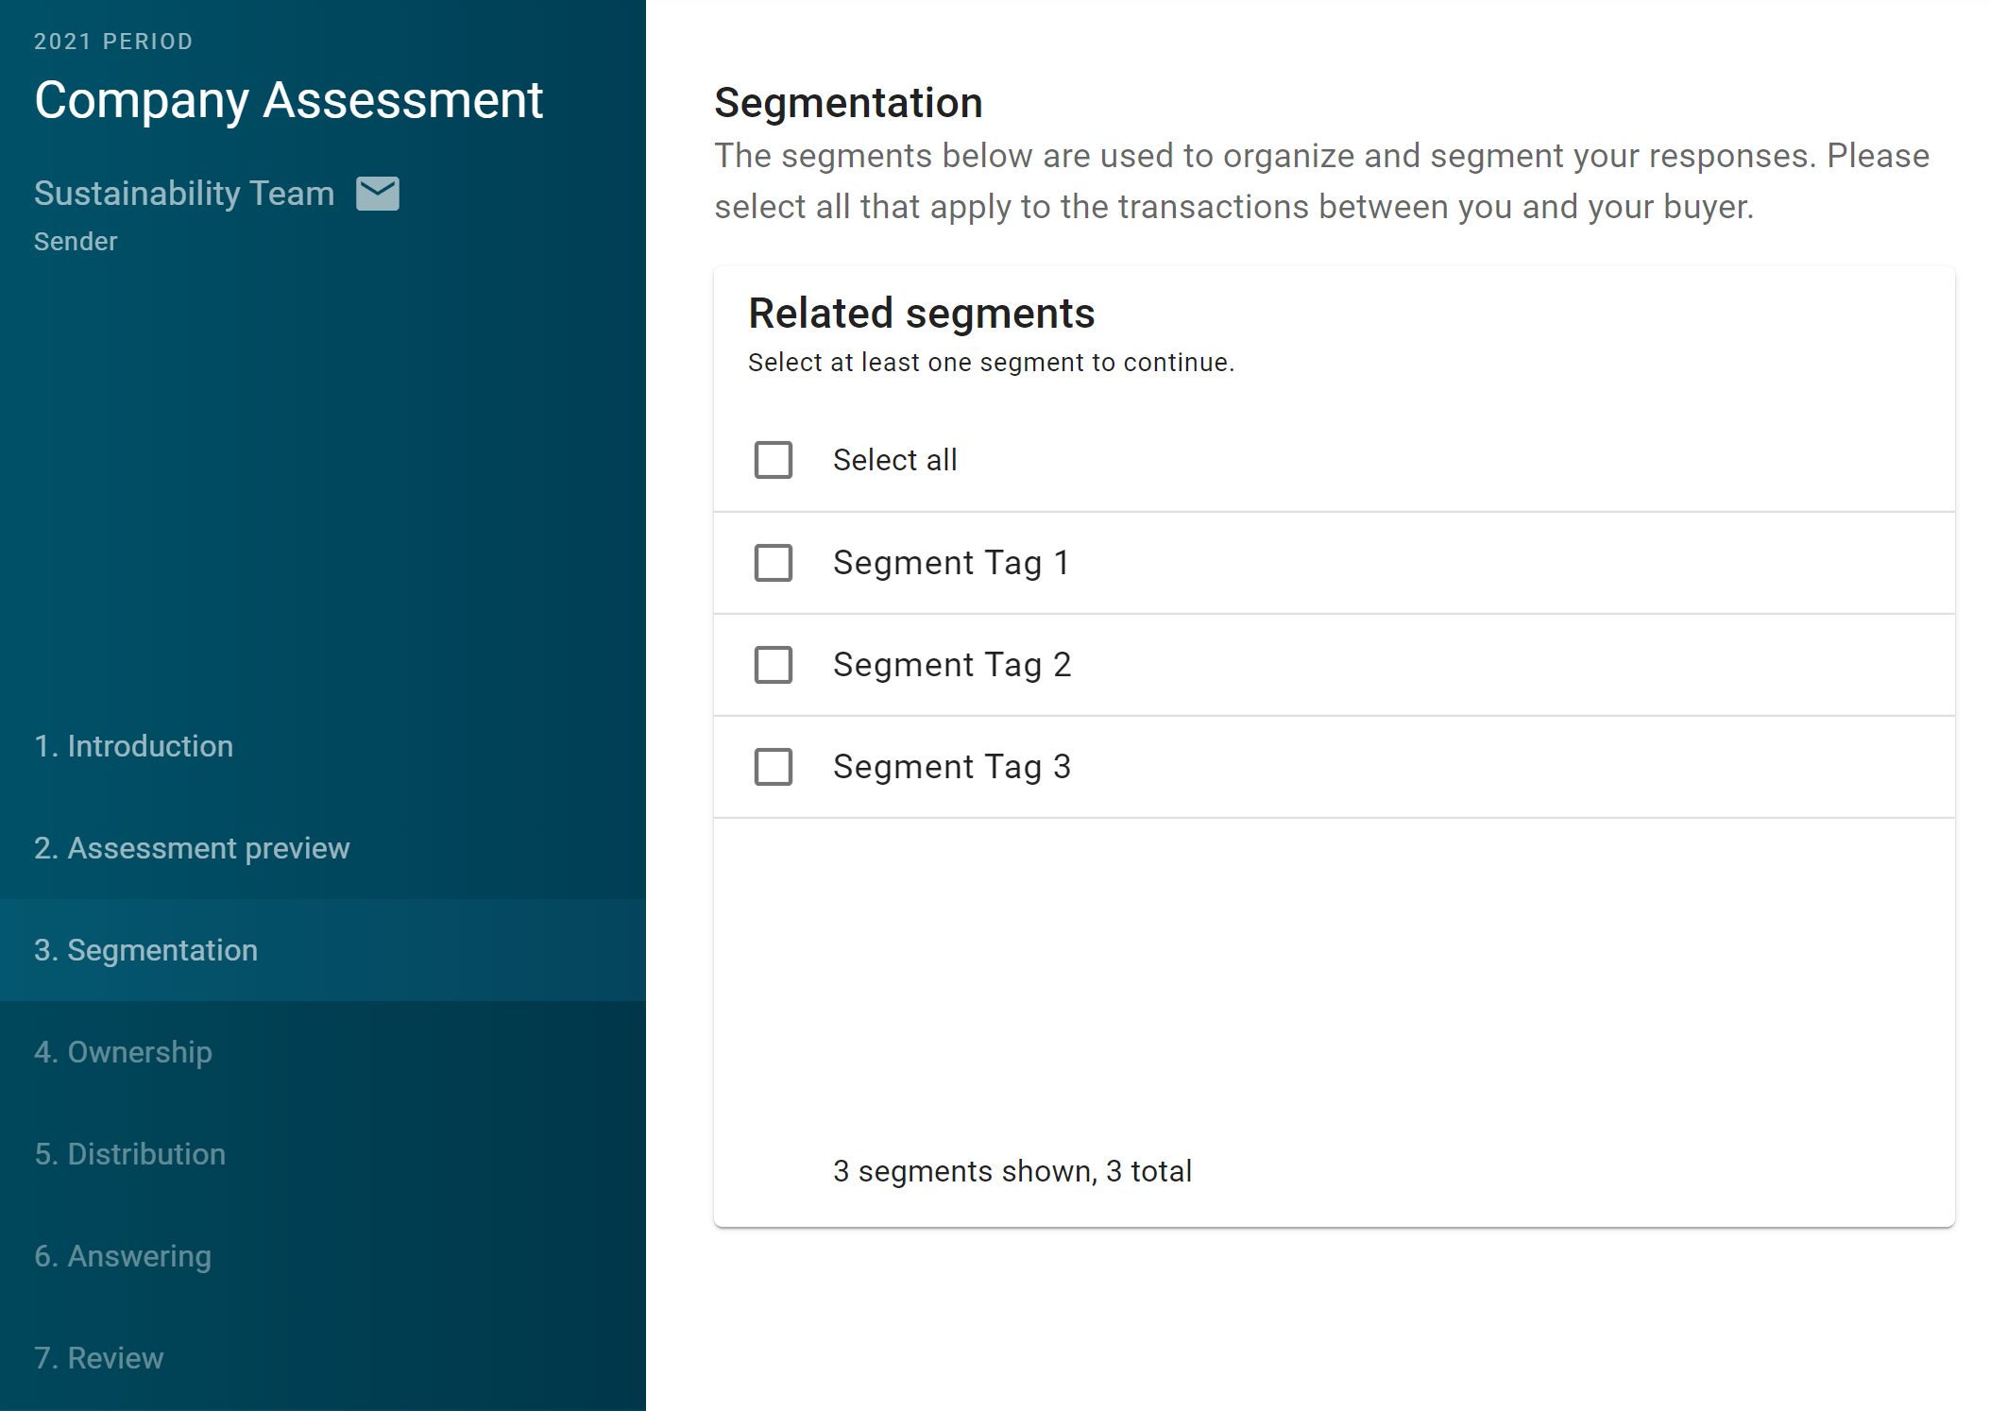Jump to step 4. Ownership

[323, 1052]
